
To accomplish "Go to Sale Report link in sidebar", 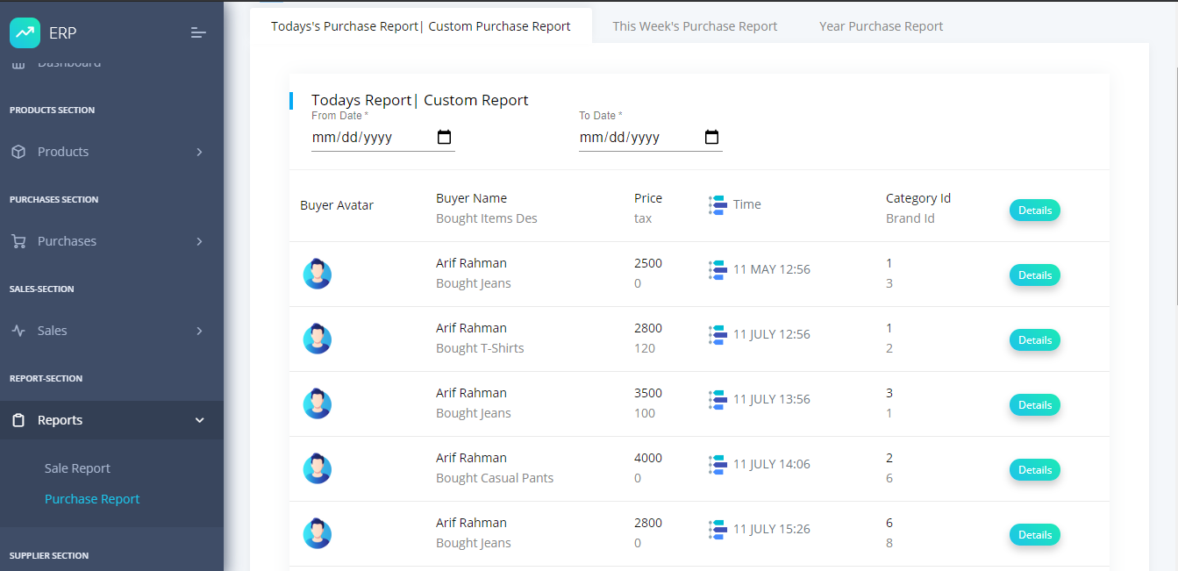I will click(x=77, y=468).
